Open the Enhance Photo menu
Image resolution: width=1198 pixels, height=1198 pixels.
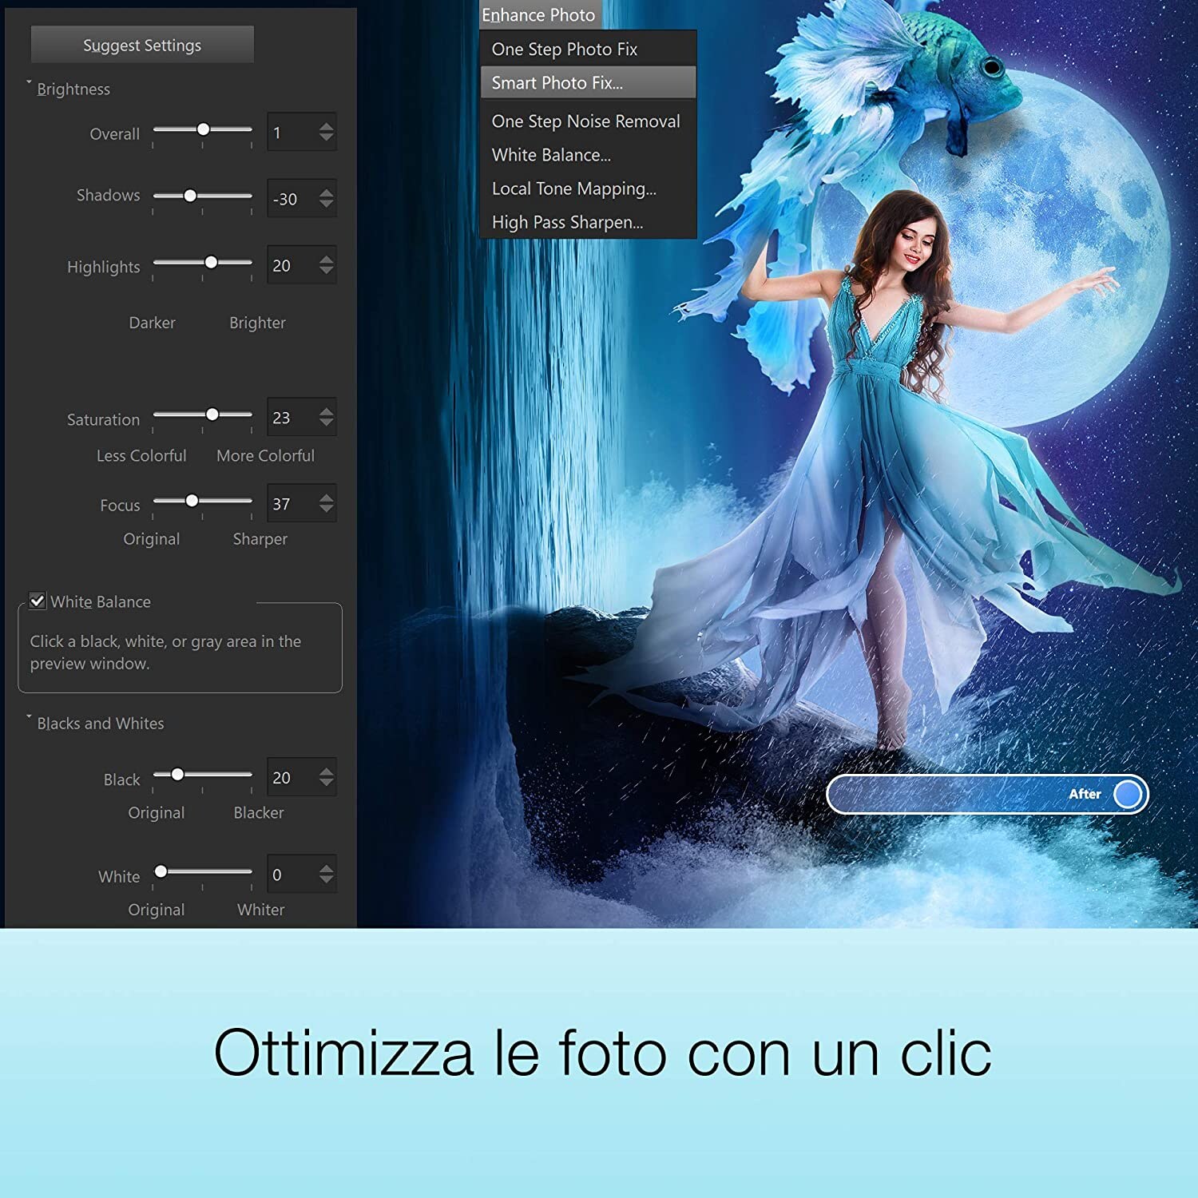tap(539, 14)
